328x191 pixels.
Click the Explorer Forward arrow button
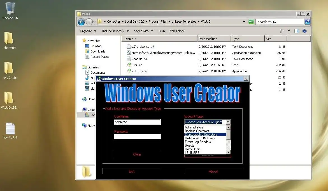[x=89, y=22]
